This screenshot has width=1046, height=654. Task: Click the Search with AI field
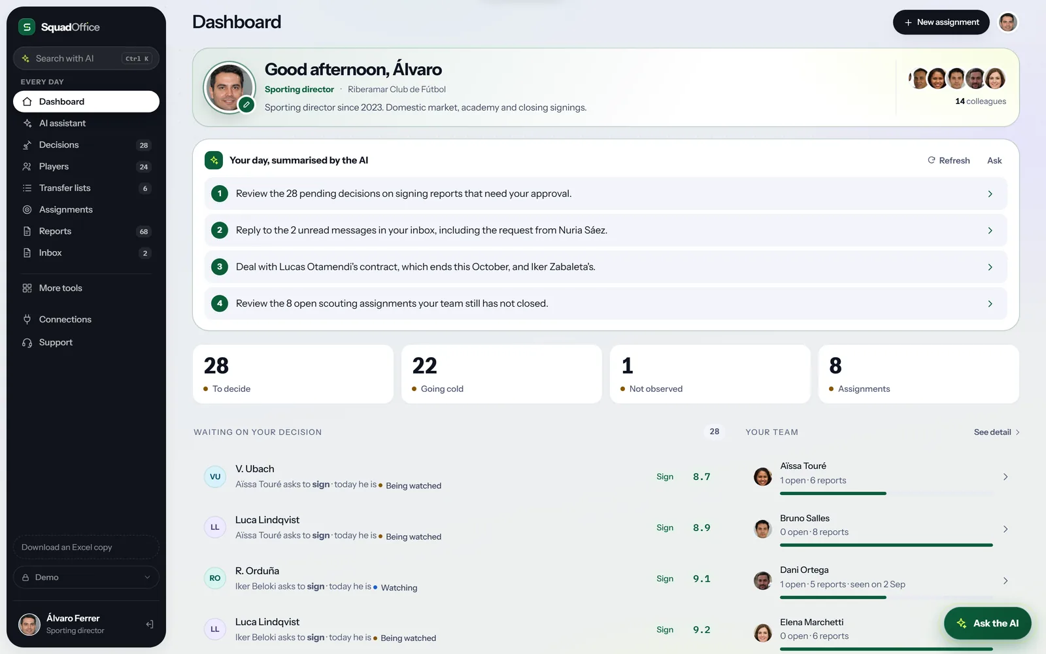click(x=86, y=58)
